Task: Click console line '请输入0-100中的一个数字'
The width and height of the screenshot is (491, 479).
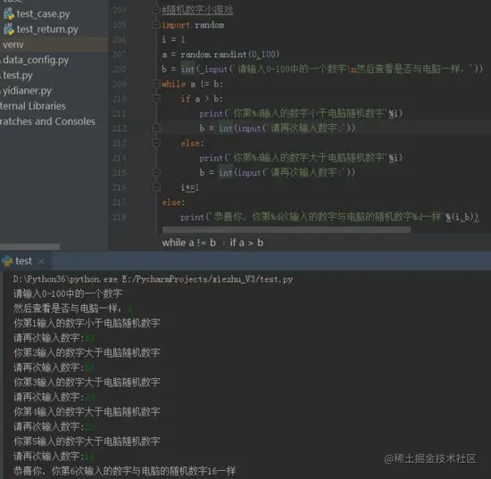Action: pos(68,293)
